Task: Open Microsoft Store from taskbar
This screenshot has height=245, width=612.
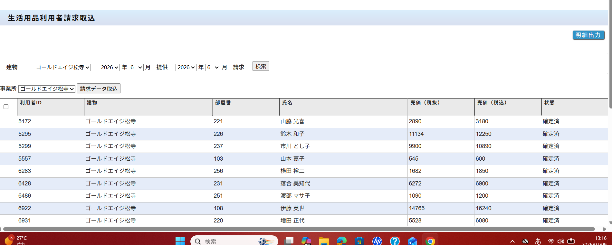Action: coord(359,241)
